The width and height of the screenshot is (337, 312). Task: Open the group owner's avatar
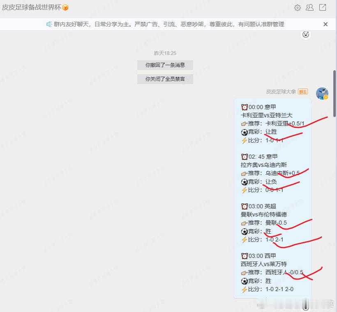point(322,94)
